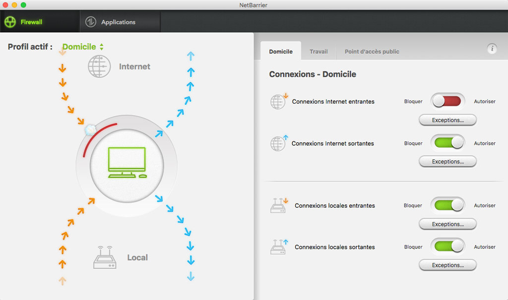Click 'Bloquer' beside outgoing local connections

click(x=413, y=247)
